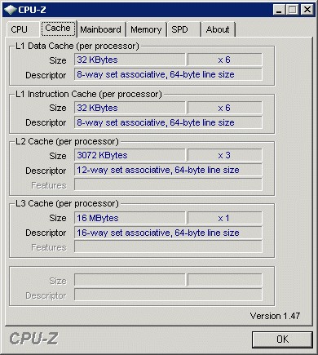Click the Version 1.47 text

[x=275, y=316]
